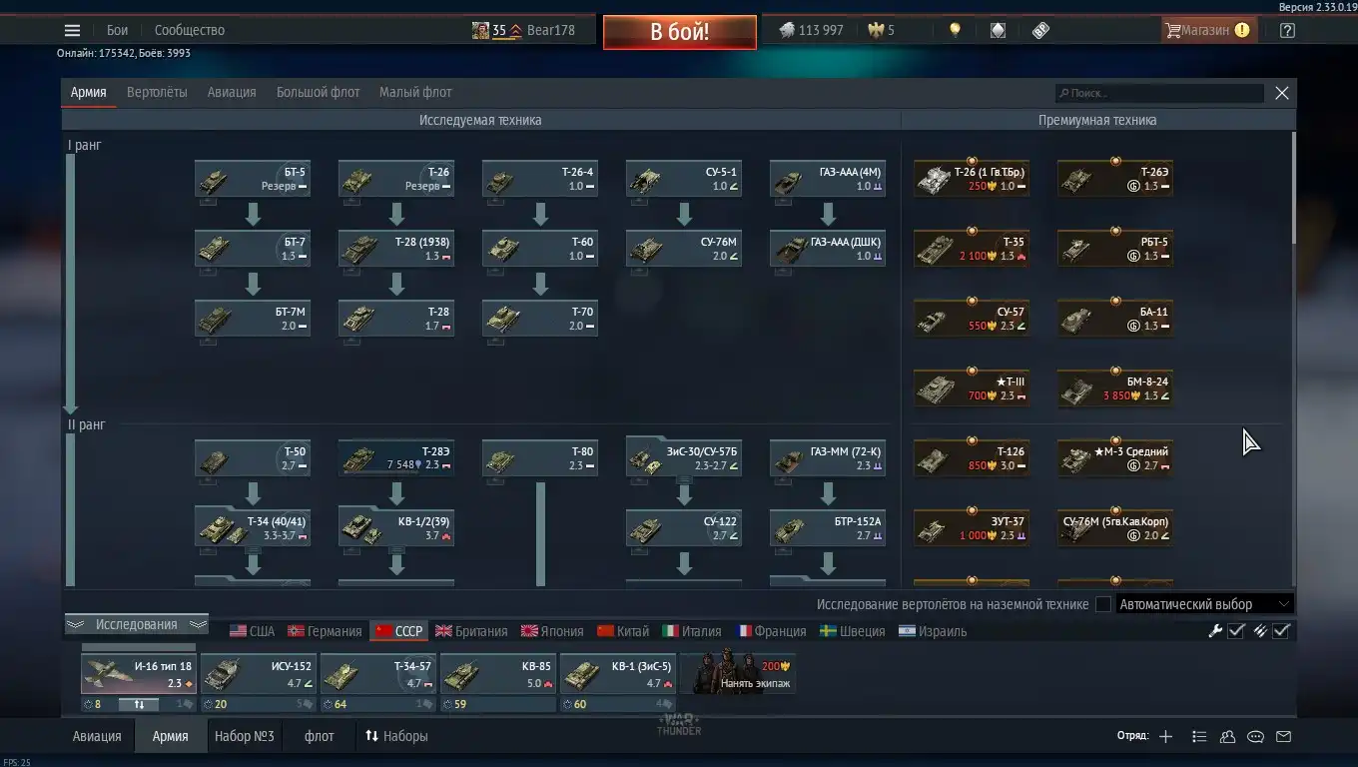Switch to bottom Набор №3 preset tab
This screenshot has width=1358, height=767.
pos(244,736)
